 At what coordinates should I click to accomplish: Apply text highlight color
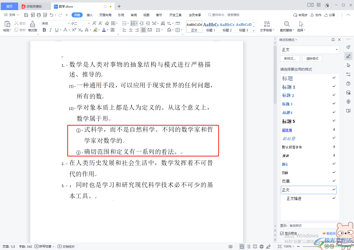click(x=95, y=30)
